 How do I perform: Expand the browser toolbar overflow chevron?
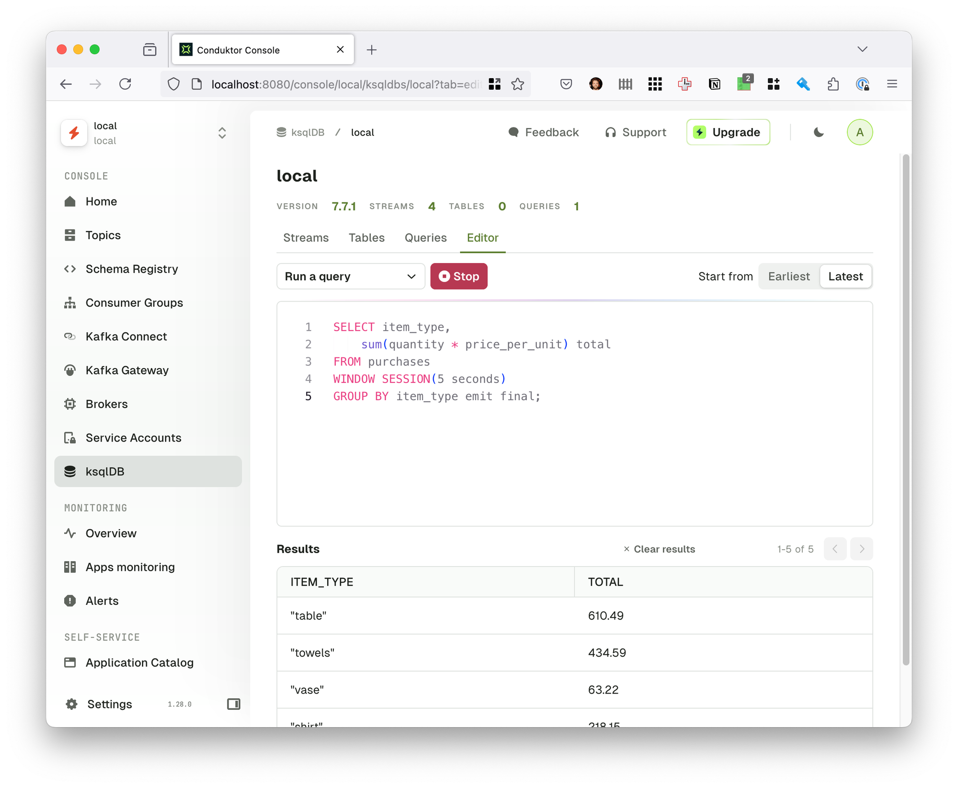pyautogui.click(x=862, y=49)
